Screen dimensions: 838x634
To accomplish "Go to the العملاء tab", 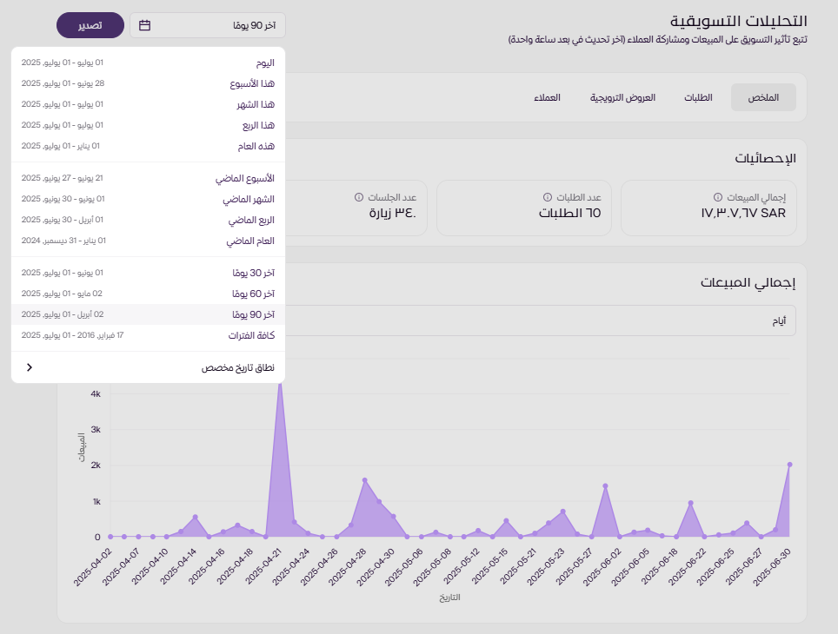I will coord(547,97).
